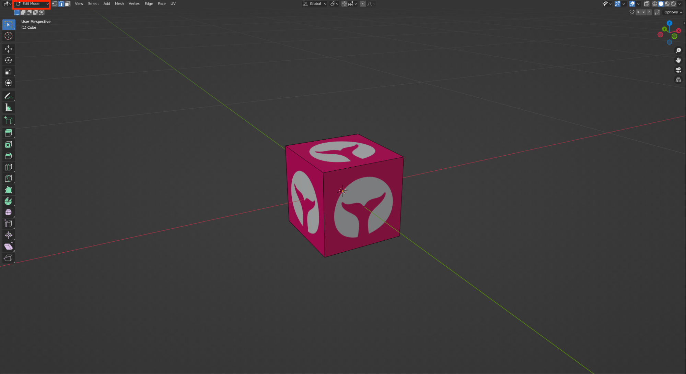Click the Z axis on gizmo

click(669, 23)
